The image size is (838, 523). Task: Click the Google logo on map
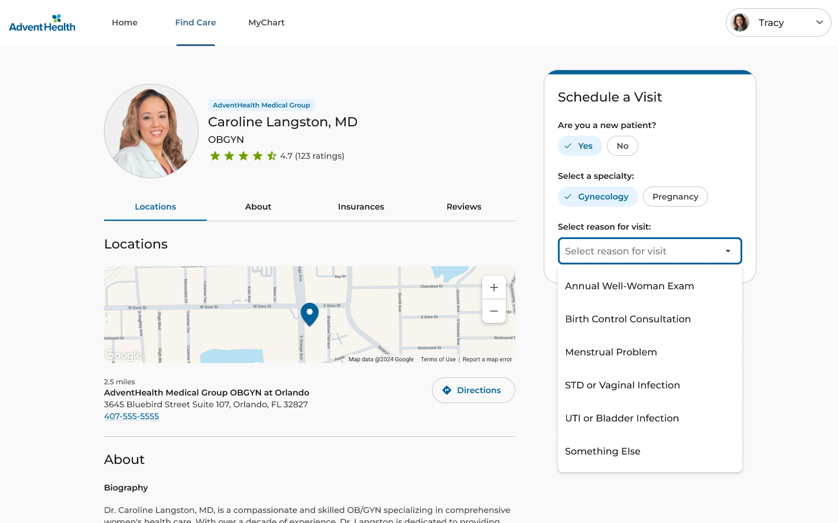click(x=124, y=355)
